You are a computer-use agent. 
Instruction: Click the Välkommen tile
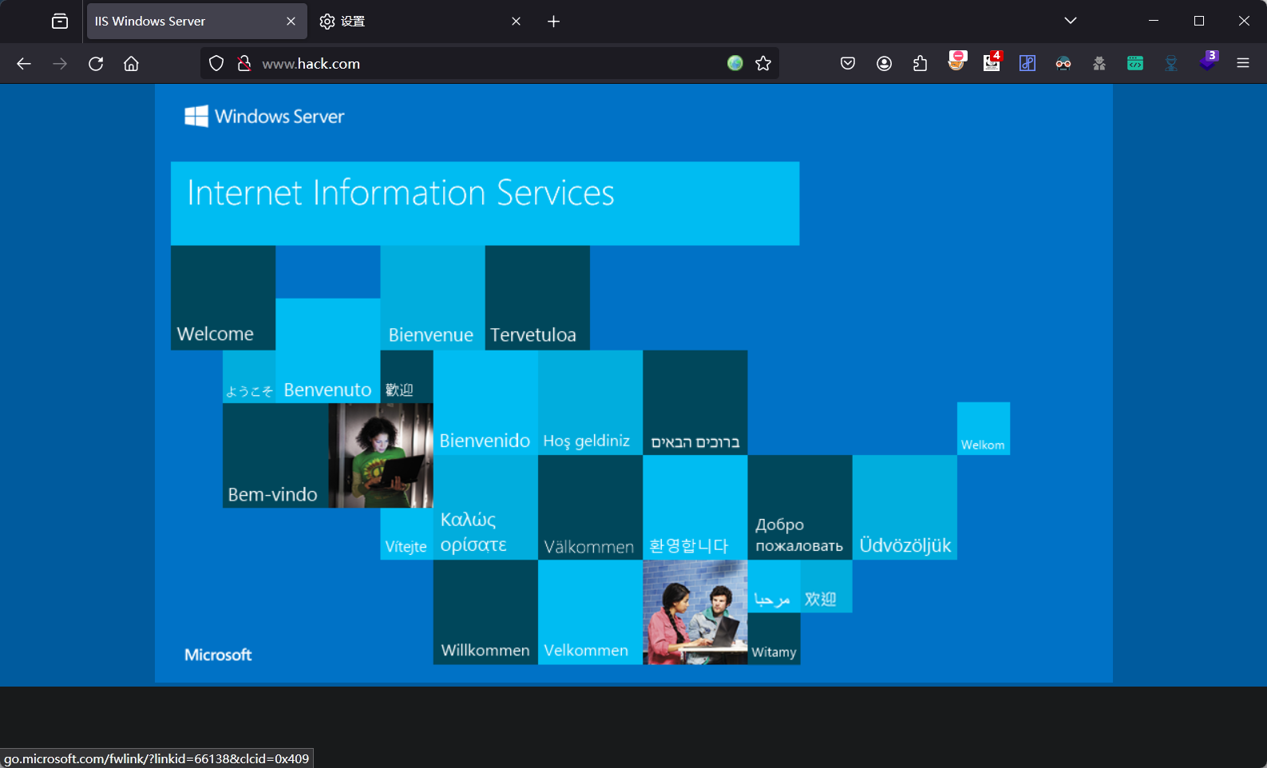click(590, 508)
